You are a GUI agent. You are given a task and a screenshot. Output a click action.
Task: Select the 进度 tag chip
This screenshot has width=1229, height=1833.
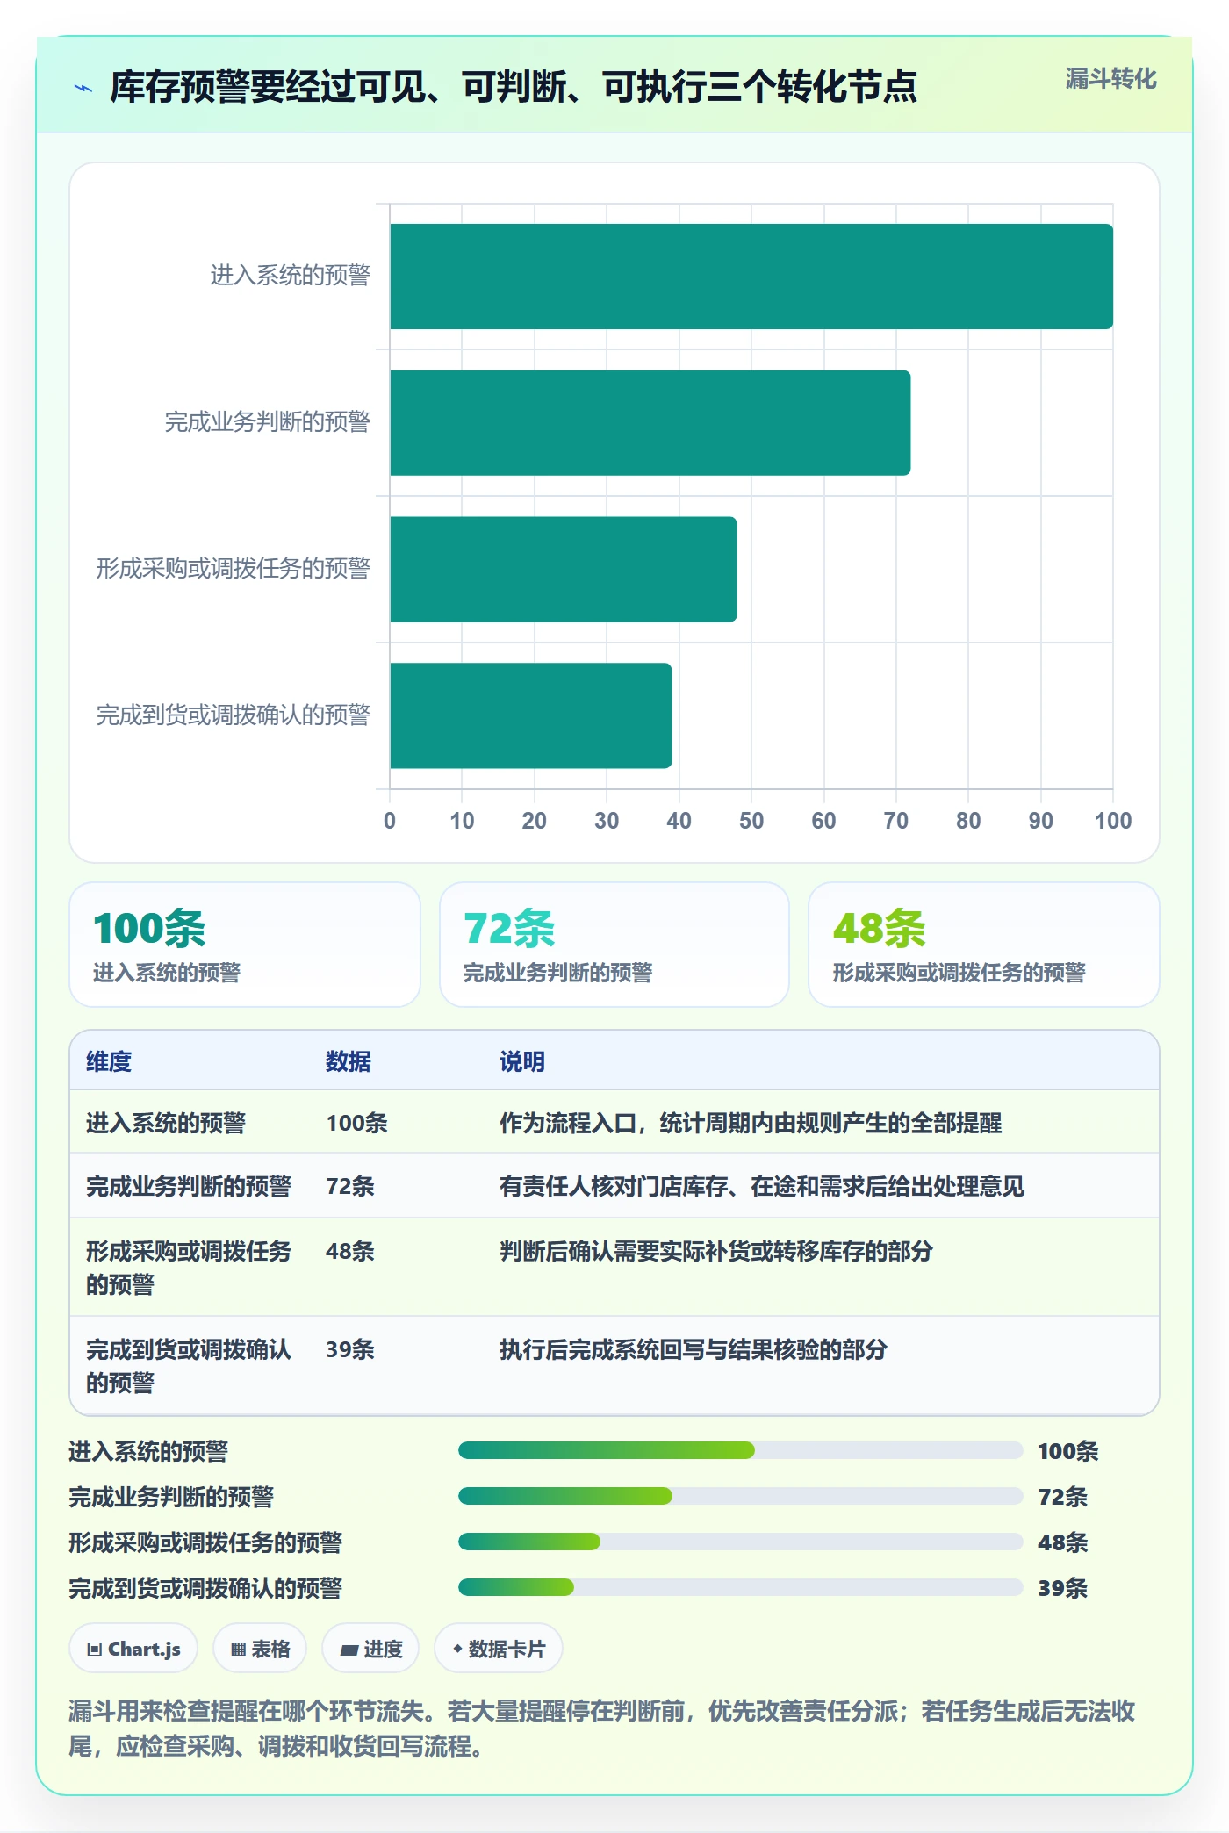[370, 1649]
